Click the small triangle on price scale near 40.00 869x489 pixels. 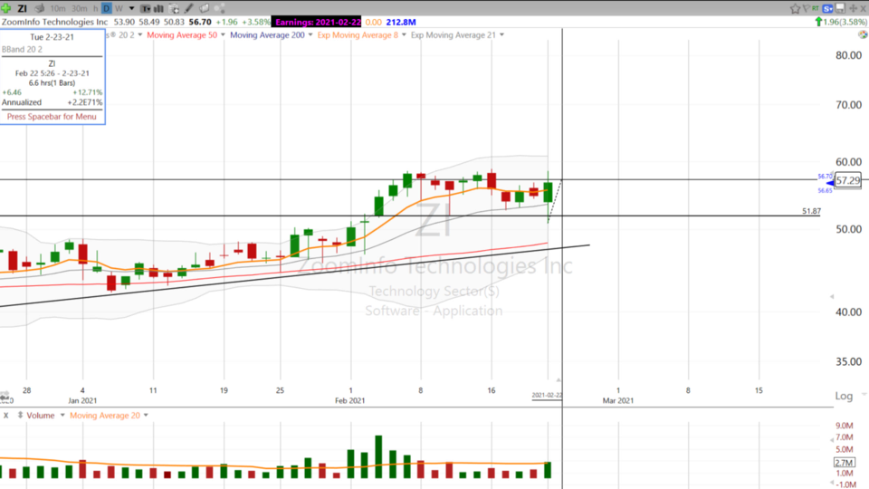[x=831, y=297]
